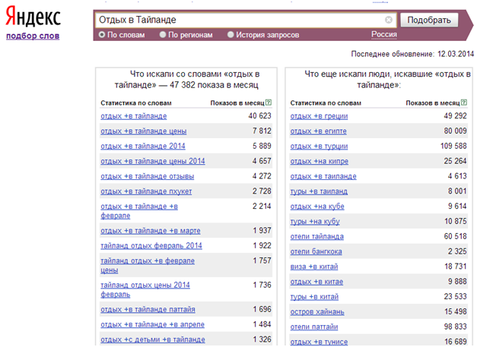Open the подбор слов link

[x=33, y=36]
